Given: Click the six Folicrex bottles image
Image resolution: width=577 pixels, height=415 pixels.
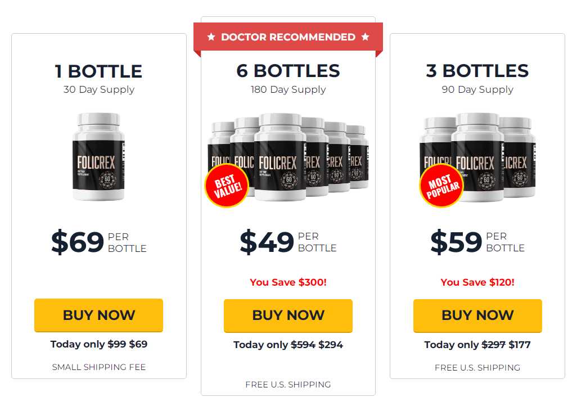Looking at the screenshot, I should point(288,157).
